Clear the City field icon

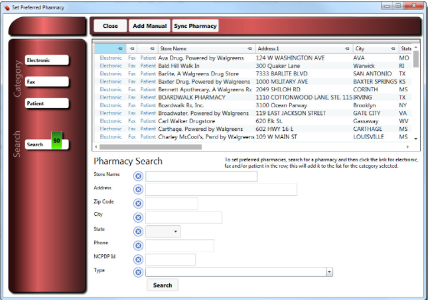tap(139, 217)
